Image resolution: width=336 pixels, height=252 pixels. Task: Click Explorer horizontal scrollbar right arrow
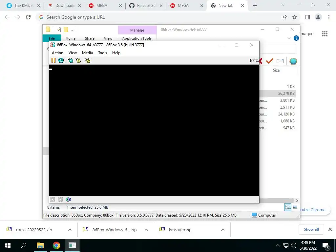coord(297,200)
